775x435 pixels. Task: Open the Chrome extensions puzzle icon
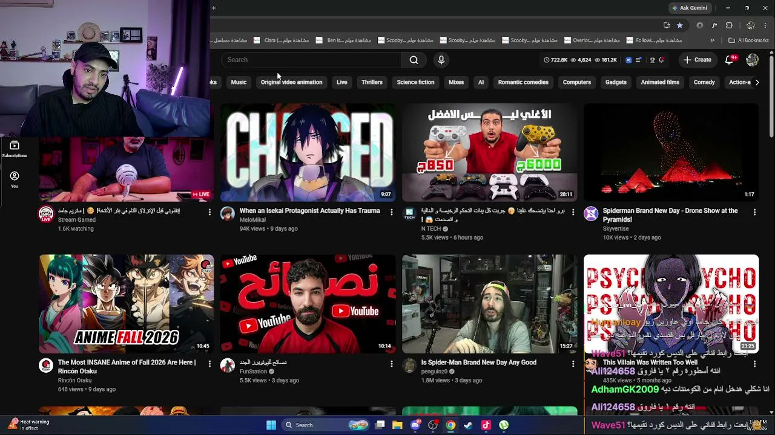(x=729, y=25)
